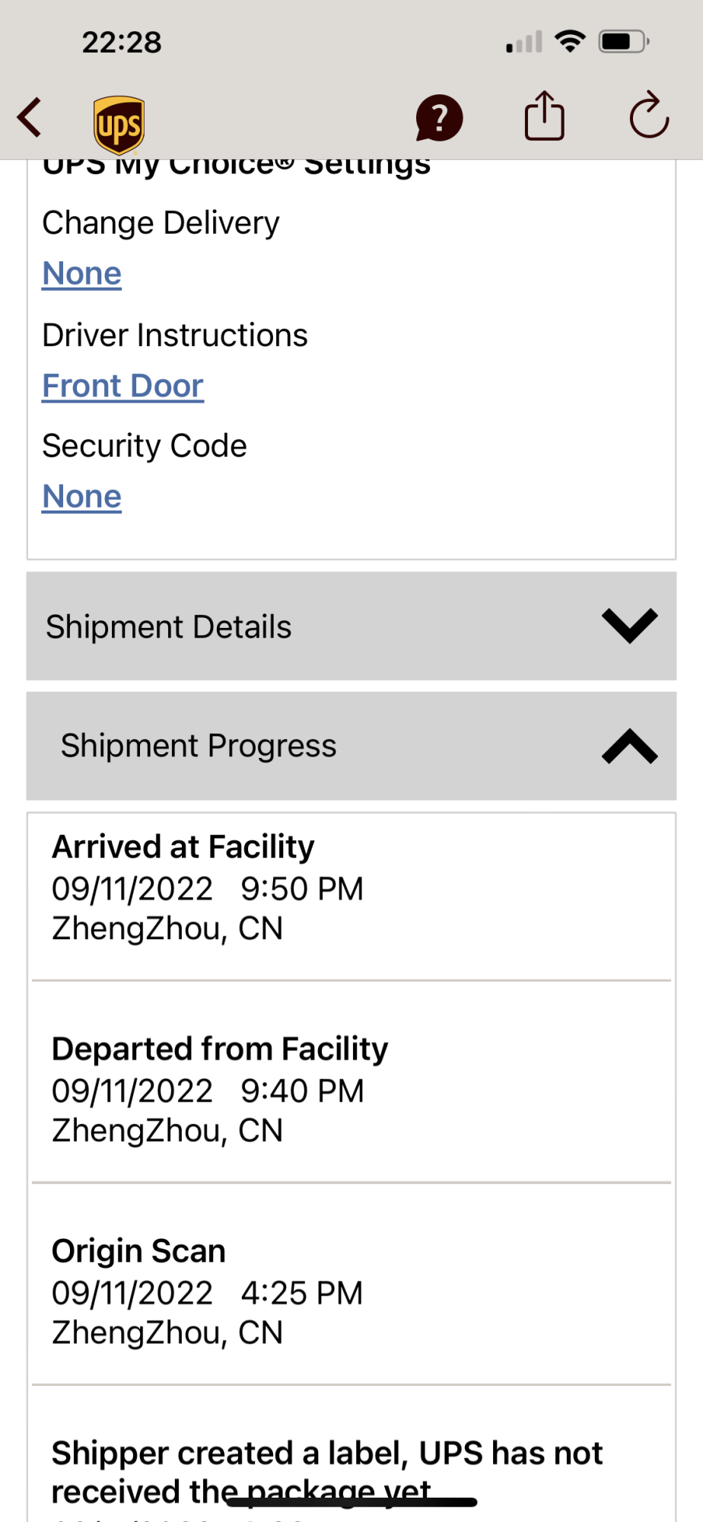Tap the Shipment Progress header
The width and height of the screenshot is (703, 1522).
tap(199, 746)
